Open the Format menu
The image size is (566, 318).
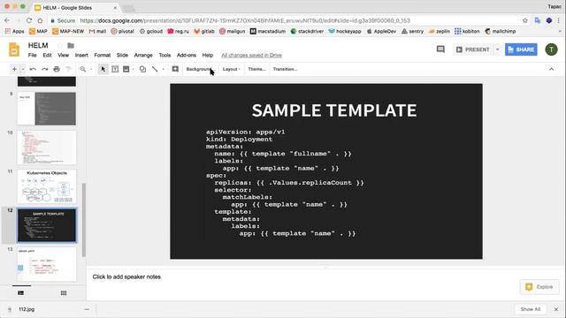coord(103,55)
